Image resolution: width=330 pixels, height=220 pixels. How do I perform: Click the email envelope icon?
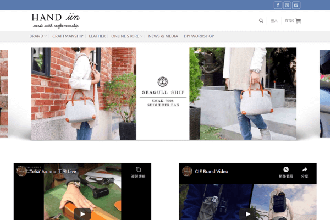(x=296, y=5)
